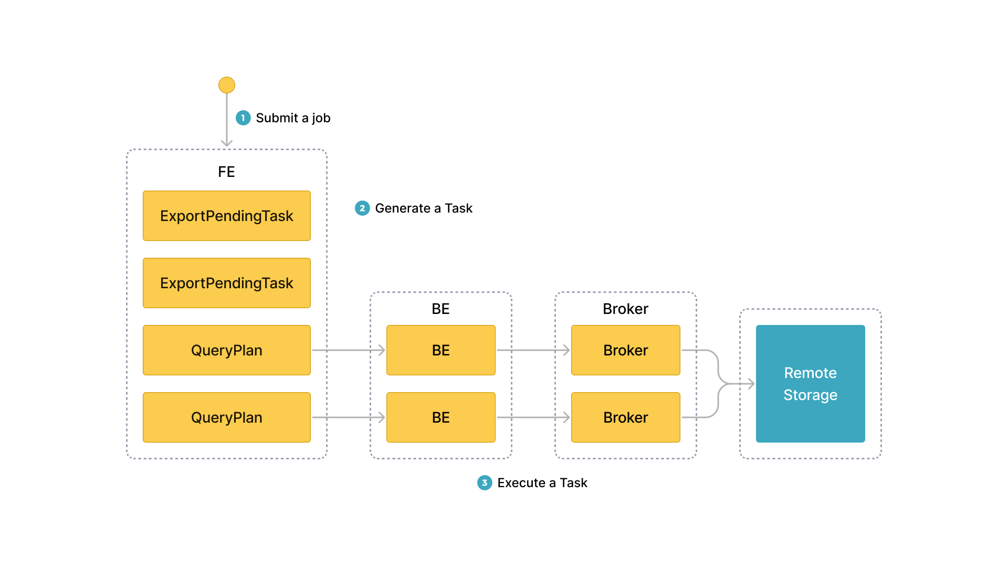Click the step 1 number badge
The width and height of the screenshot is (1008, 567).
tap(243, 118)
